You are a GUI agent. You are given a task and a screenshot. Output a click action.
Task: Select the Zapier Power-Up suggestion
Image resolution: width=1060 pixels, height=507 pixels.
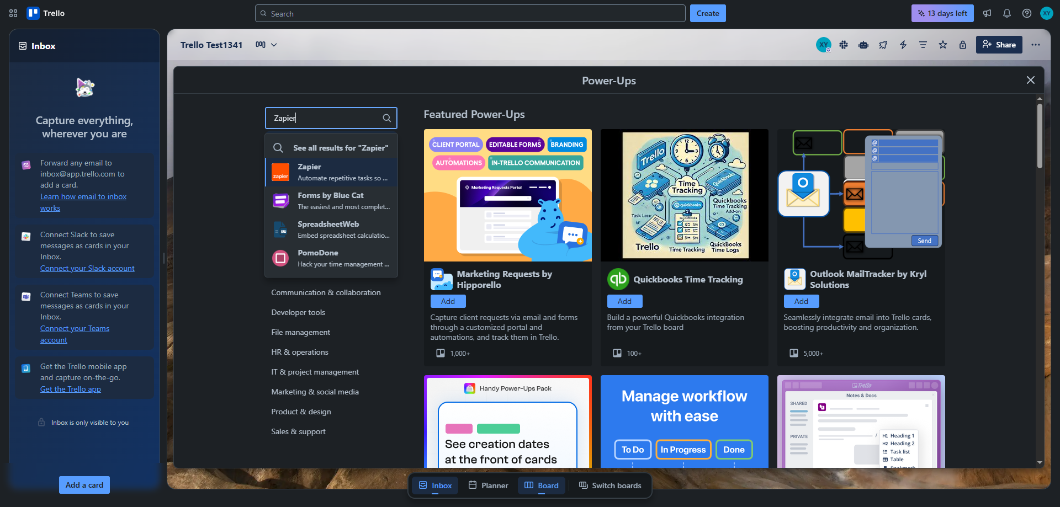331,172
